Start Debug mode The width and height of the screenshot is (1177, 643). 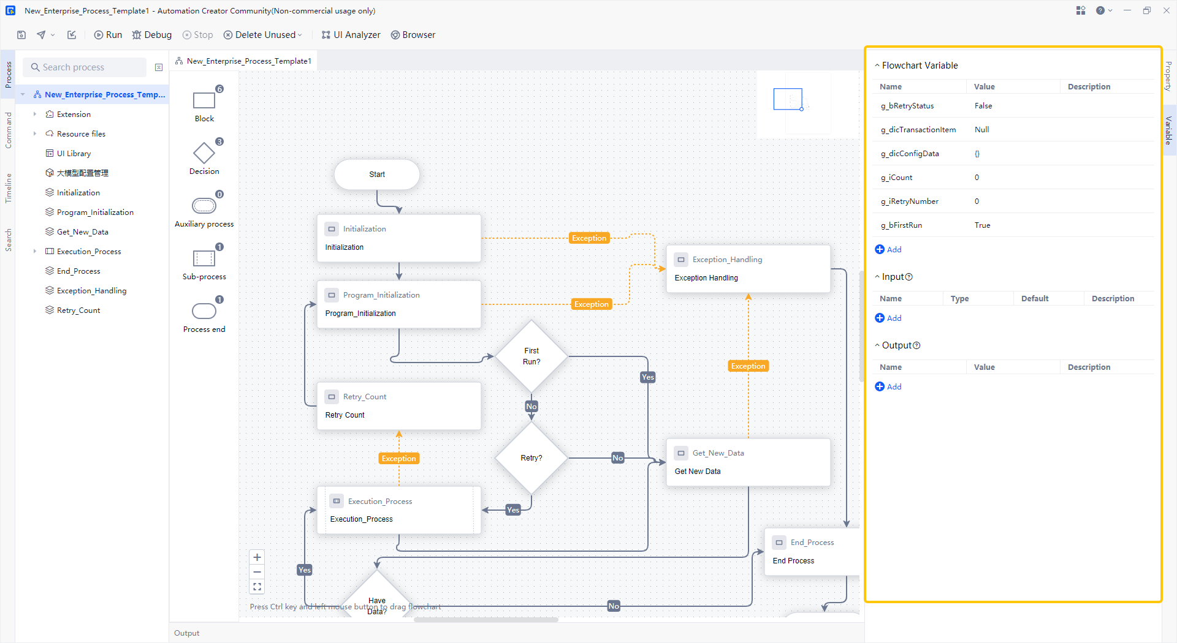click(151, 35)
